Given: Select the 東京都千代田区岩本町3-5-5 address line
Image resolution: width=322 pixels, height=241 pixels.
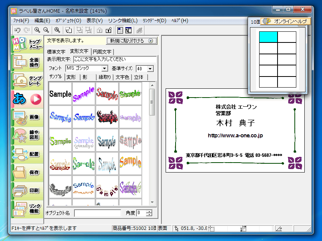Looking at the screenshot, I should (214, 155).
